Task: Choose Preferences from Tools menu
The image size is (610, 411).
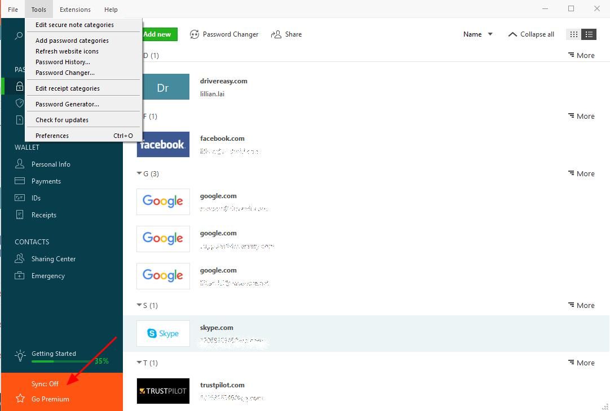Action: 52,136
